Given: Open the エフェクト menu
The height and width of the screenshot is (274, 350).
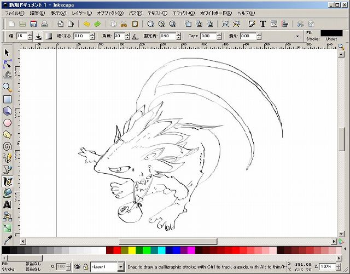Looking at the screenshot, I should 183,13.
